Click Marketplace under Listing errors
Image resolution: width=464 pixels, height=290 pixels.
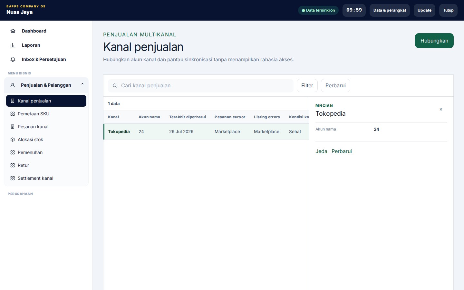click(x=266, y=131)
